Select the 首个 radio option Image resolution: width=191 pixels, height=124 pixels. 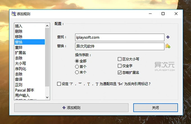tap(77, 67)
